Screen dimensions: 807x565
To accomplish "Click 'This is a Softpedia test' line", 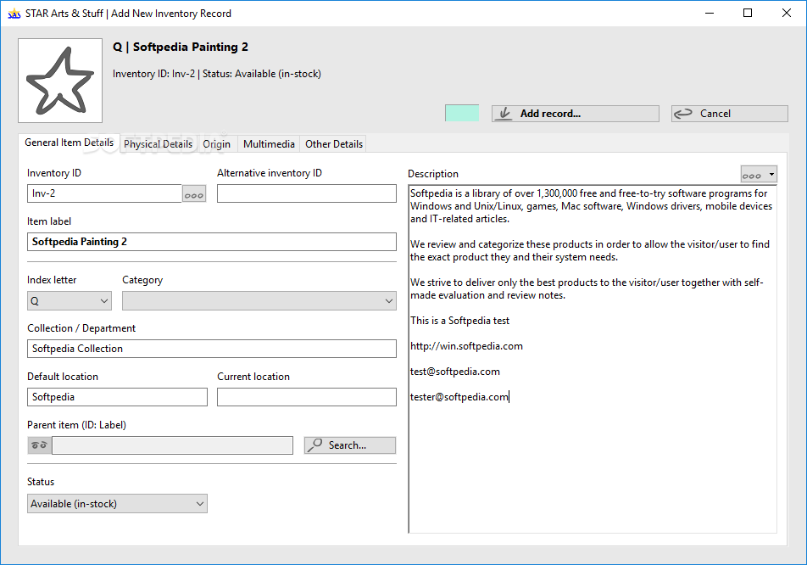I will pyautogui.click(x=459, y=321).
